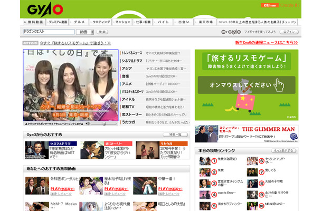Screen dimensions: 322x211
Task: Open the ウエディング navigation tab
Action: pyautogui.click(x=101, y=22)
